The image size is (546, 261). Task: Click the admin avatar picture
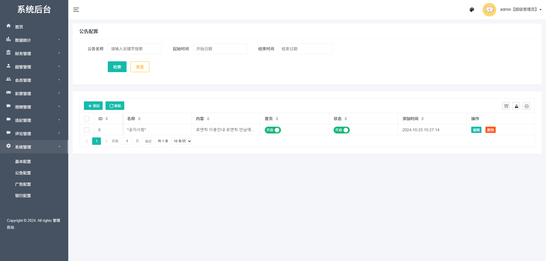489,9
